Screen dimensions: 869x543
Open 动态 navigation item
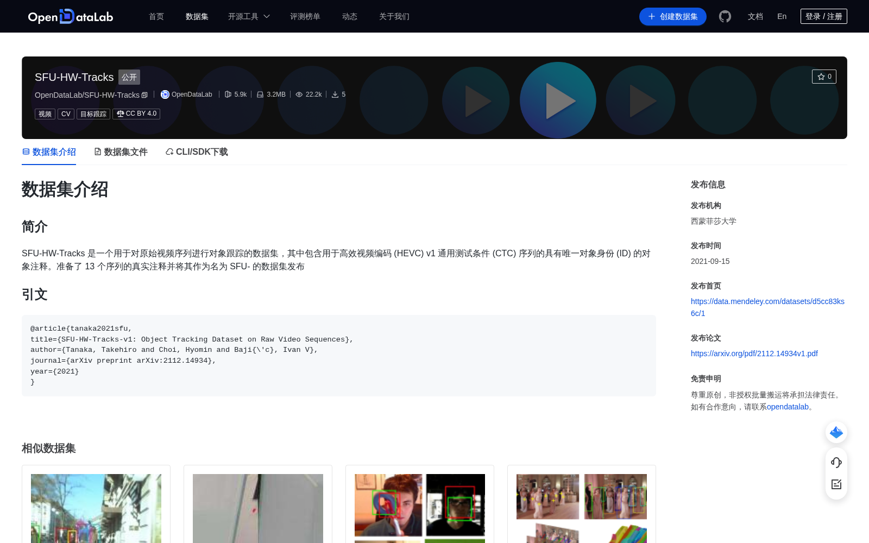[x=350, y=16]
